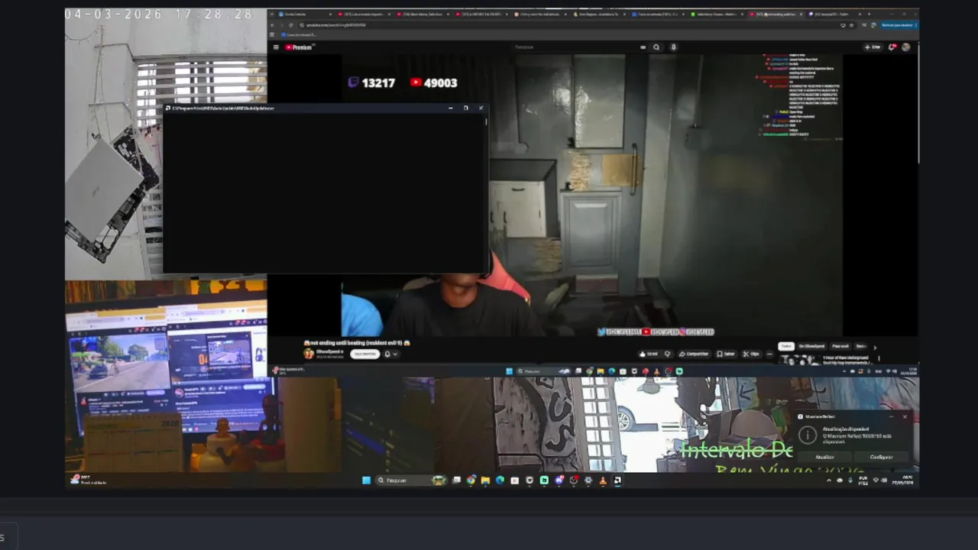Open weather widget on bottom-left taskbar
The width and height of the screenshot is (978, 550).
pos(90,480)
